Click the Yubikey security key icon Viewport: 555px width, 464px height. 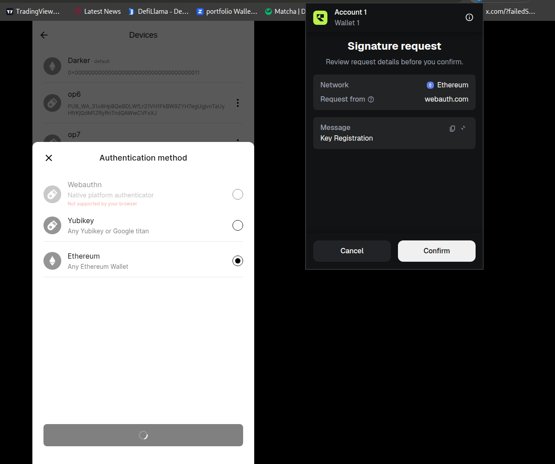coord(52,225)
